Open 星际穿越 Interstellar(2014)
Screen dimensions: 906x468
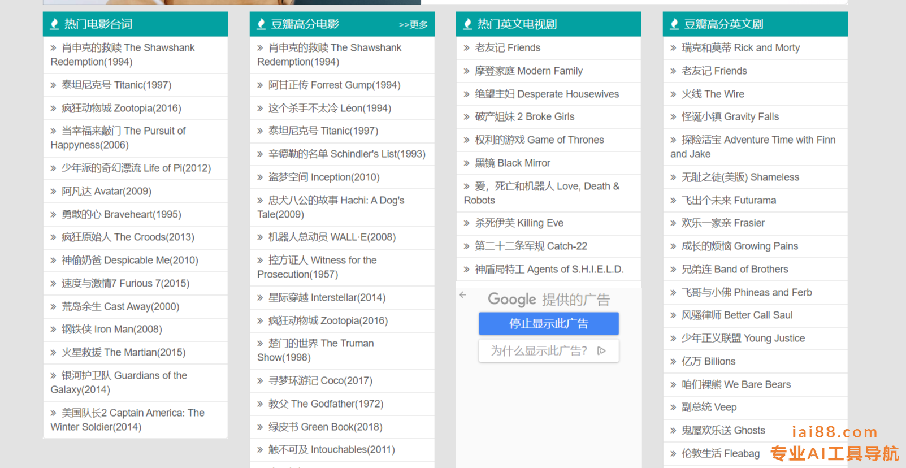click(327, 297)
